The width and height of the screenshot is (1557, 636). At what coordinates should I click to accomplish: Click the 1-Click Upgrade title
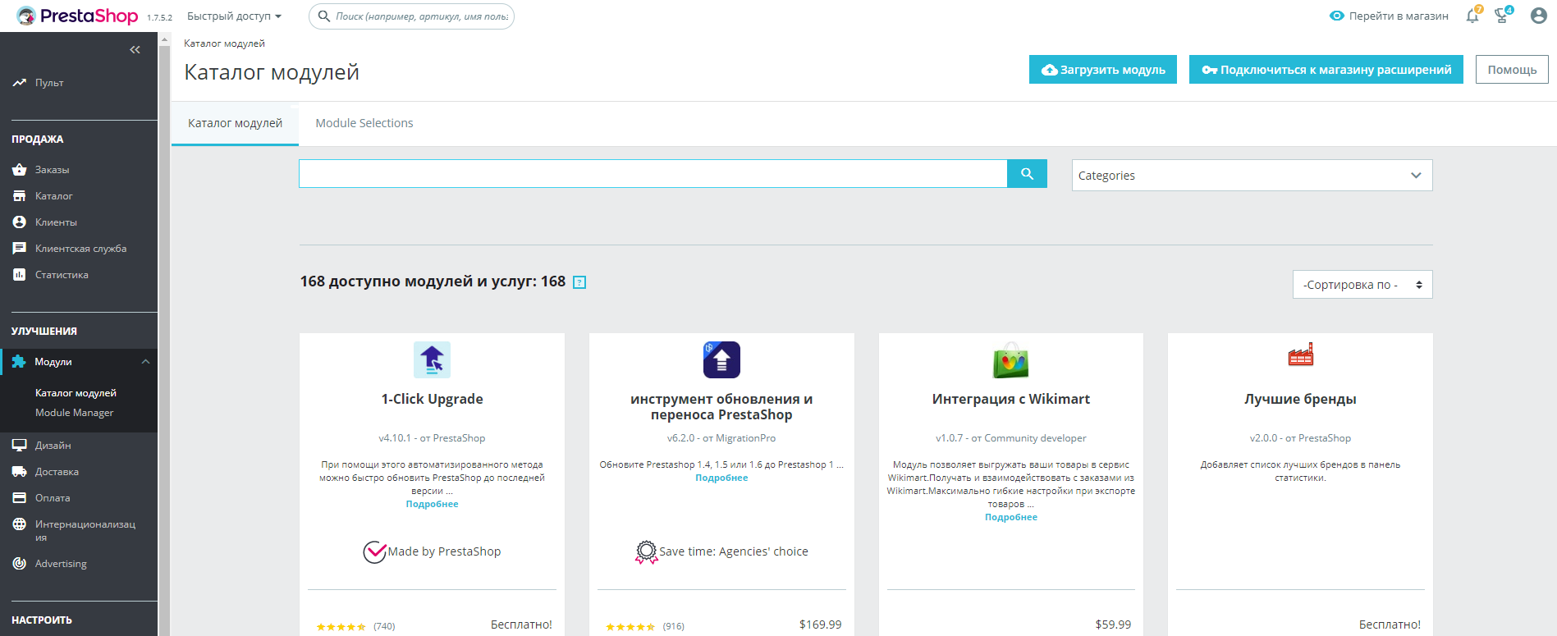[x=432, y=399]
